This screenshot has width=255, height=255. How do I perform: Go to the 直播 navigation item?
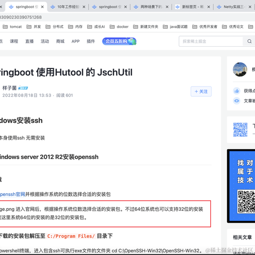coord(29,41)
